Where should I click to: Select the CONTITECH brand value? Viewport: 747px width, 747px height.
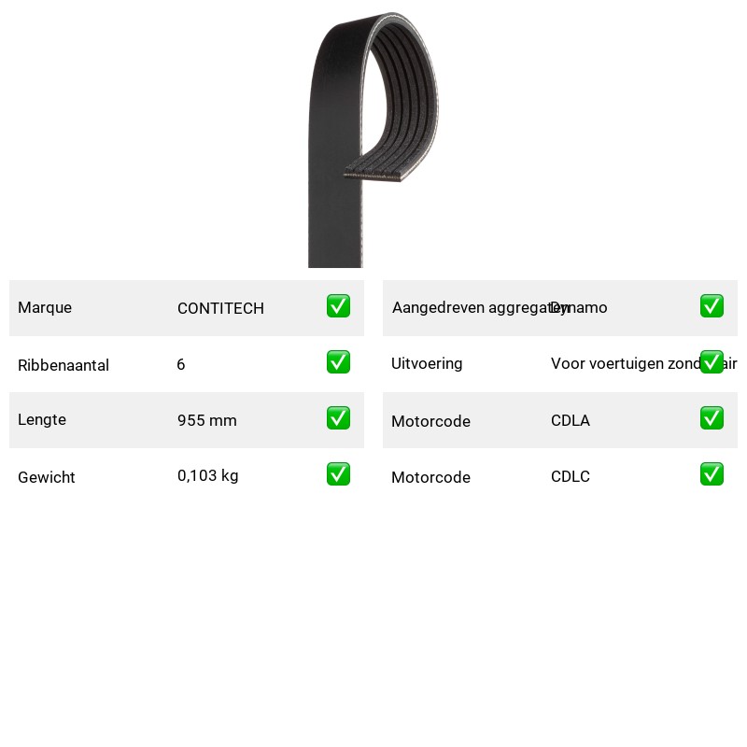tap(220, 308)
